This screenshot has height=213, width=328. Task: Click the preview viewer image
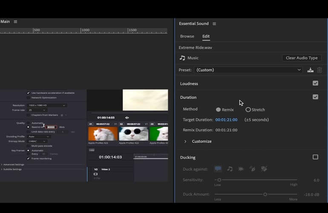[x=145, y=100]
